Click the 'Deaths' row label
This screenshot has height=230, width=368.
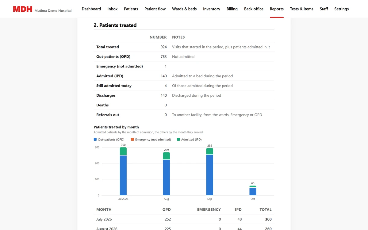point(102,105)
